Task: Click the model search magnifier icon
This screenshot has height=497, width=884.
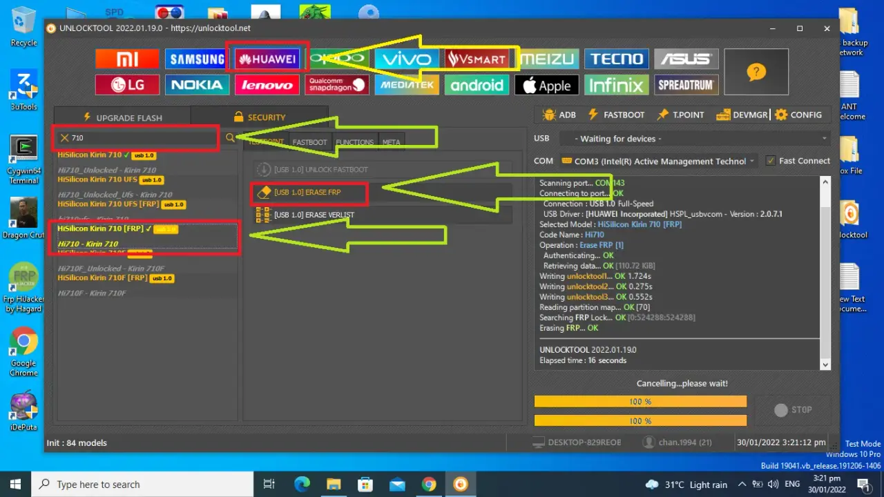Action: click(230, 138)
